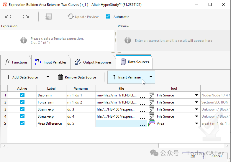231x162 pixels.
Task: Click the up arrow icon on Insert Varname
Action: (114, 77)
